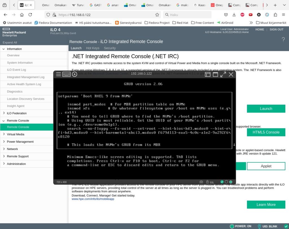Click the green health checkmark in status bar

pos(286,226)
